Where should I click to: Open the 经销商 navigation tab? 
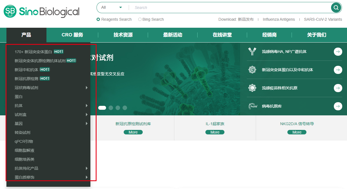(x=269, y=35)
